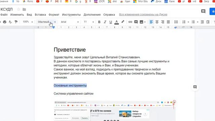Open the OCR bookmark
The image size is (215, 121).
[x=99, y=1]
